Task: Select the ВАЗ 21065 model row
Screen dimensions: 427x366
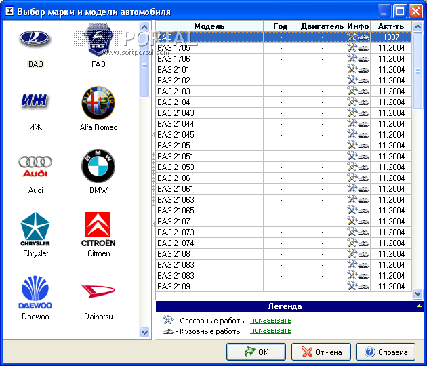Action: click(283, 211)
